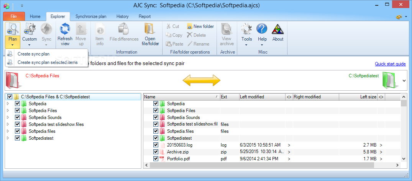Click the Delete X icon
The width and height of the screenshot is (412, 181).
coord(189,35)
